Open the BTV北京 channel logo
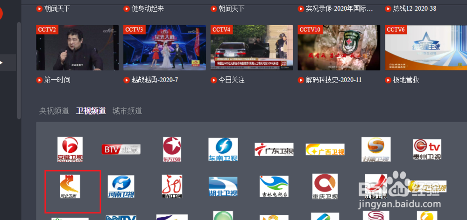The width and height of the screenshot is (467, 220). (121, 149)
